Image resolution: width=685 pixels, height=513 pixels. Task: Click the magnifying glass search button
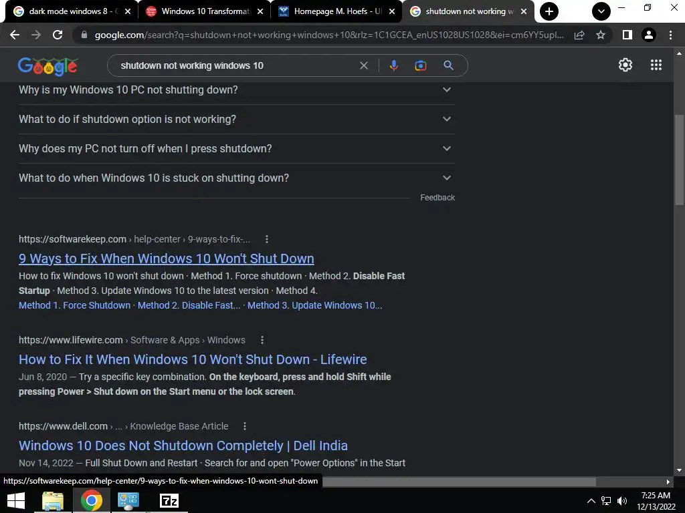[448, 65]
